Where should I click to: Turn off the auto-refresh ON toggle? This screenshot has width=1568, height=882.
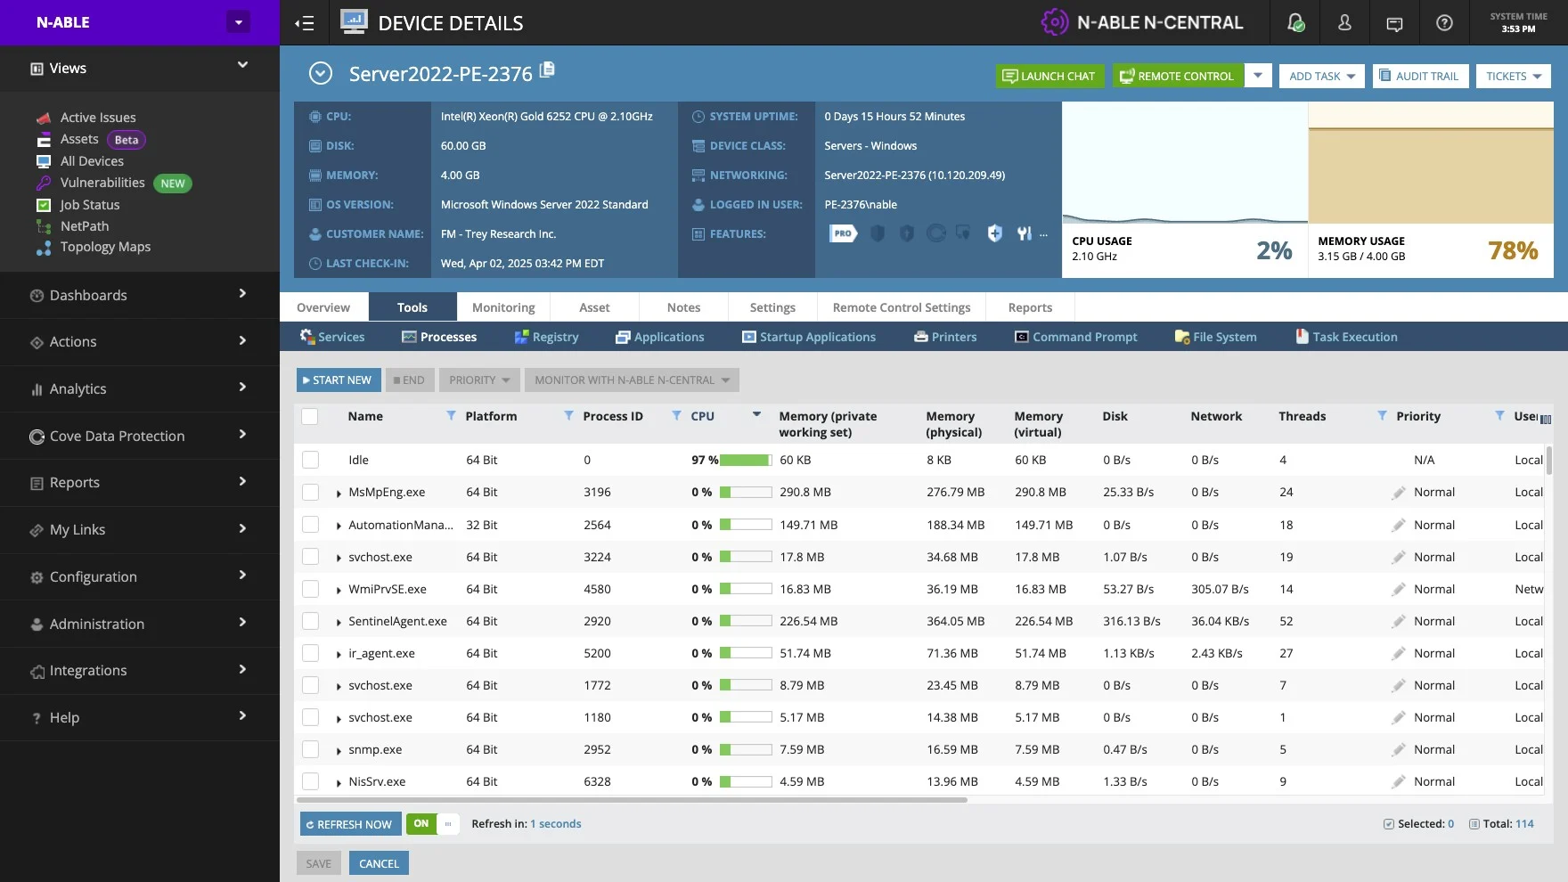click(x=433, y=824)
